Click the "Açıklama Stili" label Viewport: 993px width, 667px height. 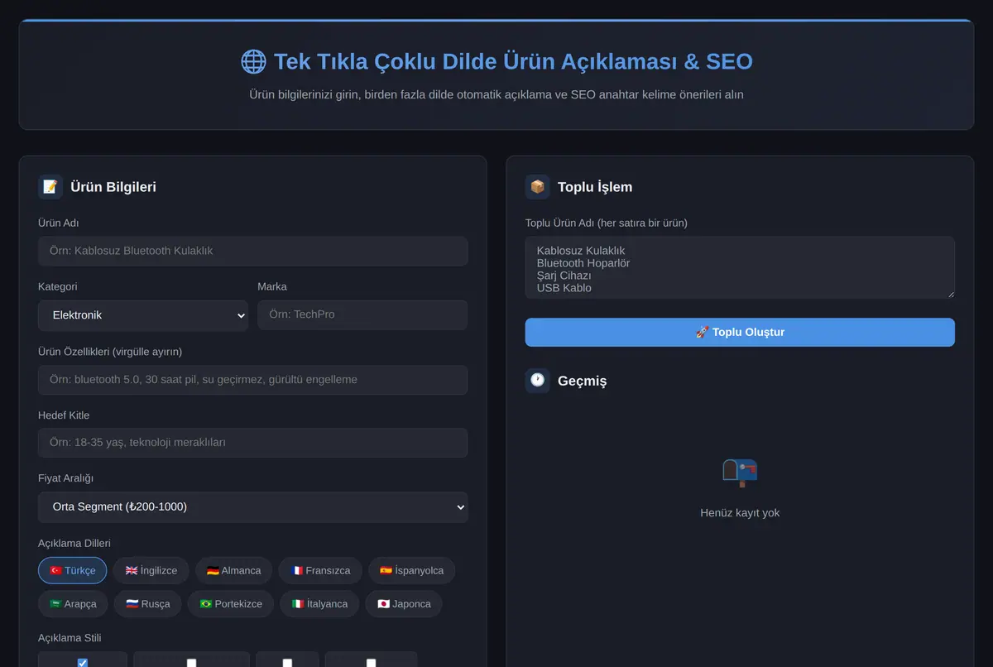coord(70,638)
